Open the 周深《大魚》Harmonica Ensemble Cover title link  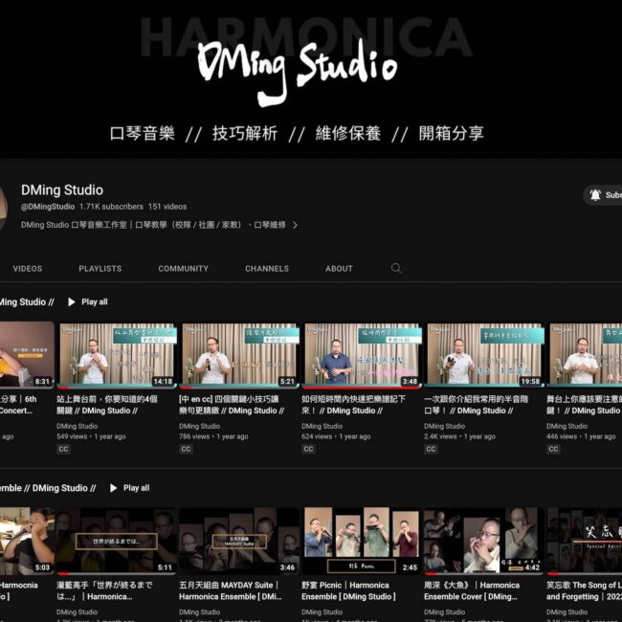pyautogui.click(x=472, y=590)
